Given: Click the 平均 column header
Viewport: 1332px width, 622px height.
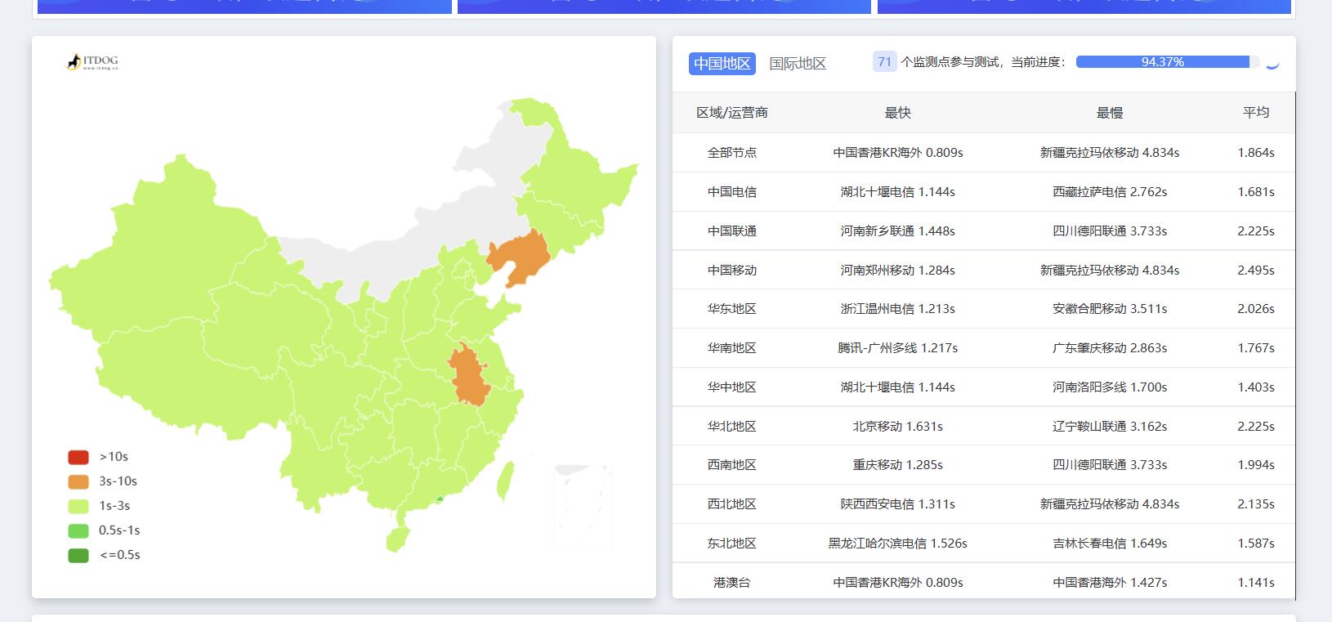Looking at the screenshot, I should (x=1255, y=113).
